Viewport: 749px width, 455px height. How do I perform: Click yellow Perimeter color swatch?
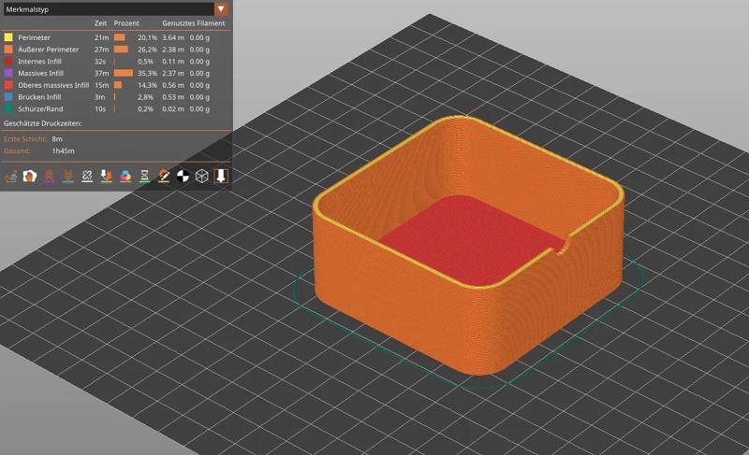pos(8,37)
